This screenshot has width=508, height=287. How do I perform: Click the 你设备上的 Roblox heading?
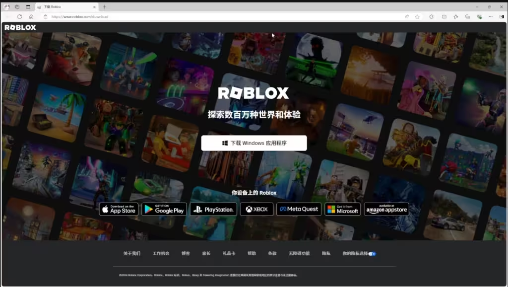[x=254, y=193]
